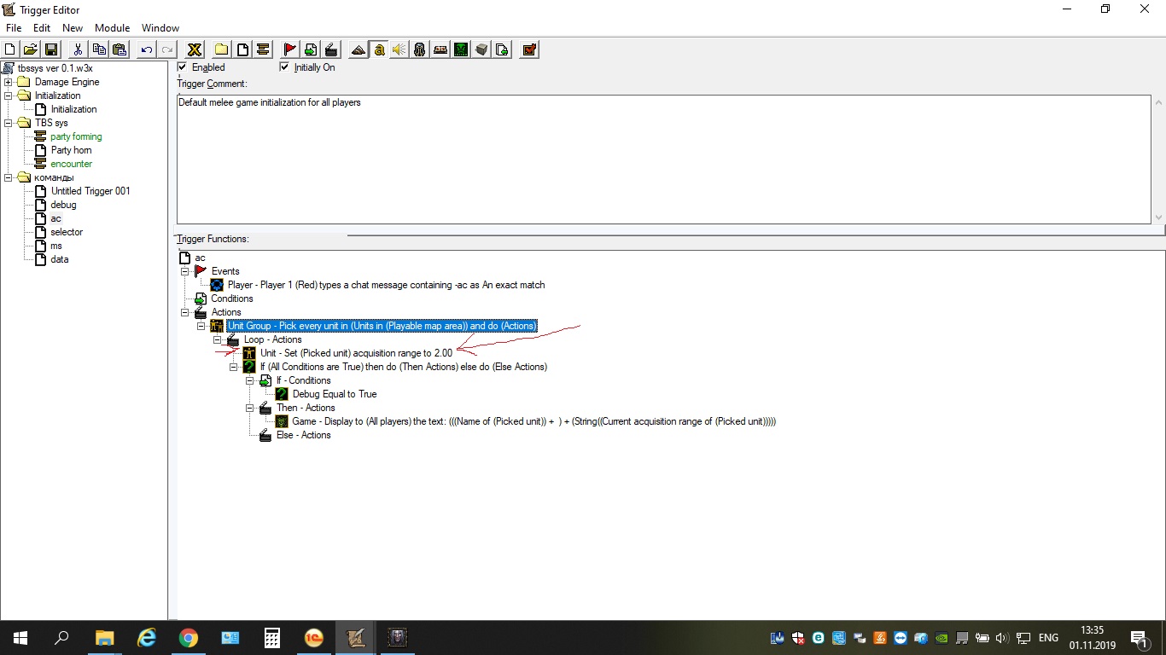This screenshot has width=1166, height=655.
Task: Select the Conditions node in trigger functions
Action: [231, 299]
